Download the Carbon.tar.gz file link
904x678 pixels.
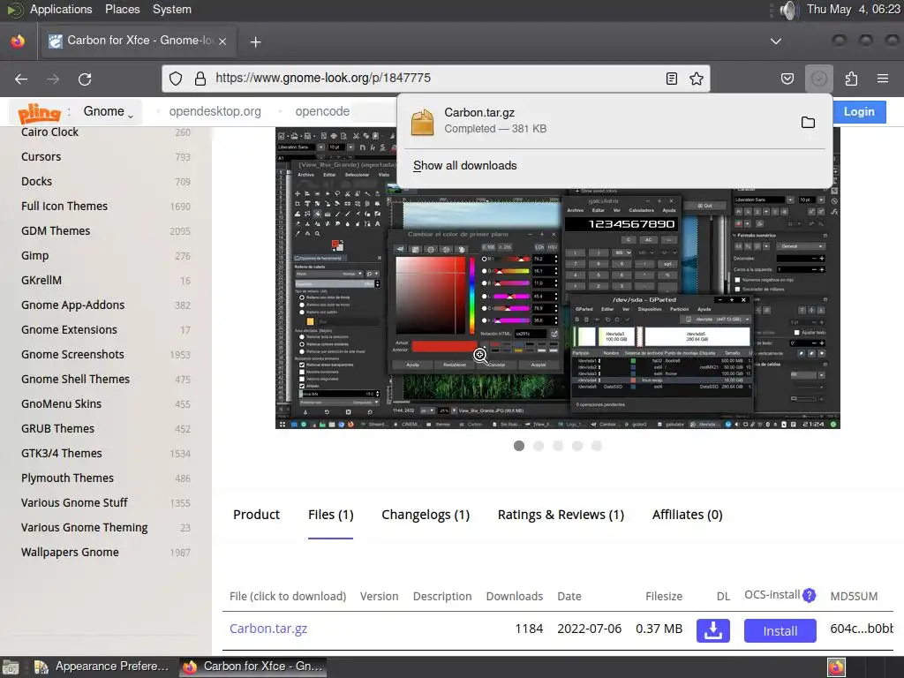(268, 629)
